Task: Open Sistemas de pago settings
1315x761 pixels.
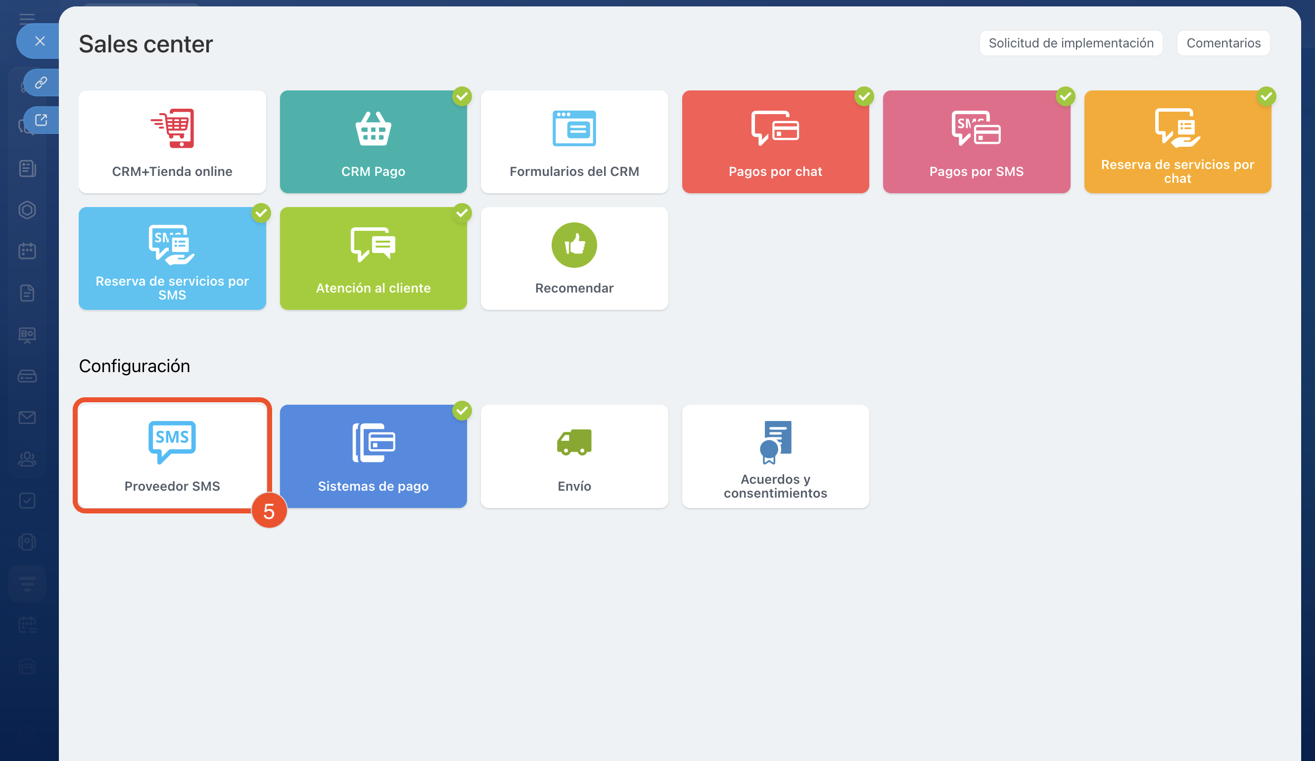Action: coord(373,456)
